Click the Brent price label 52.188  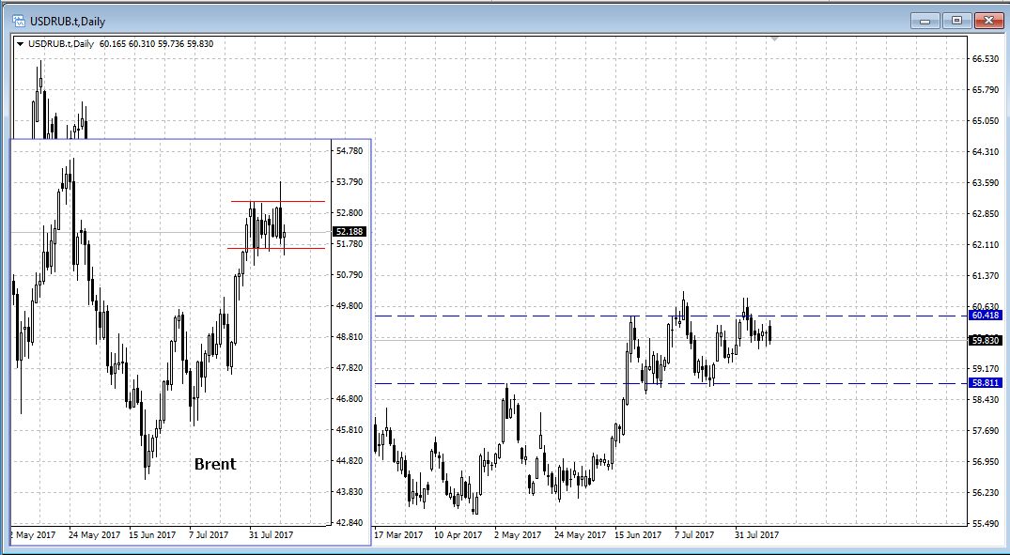349,231
